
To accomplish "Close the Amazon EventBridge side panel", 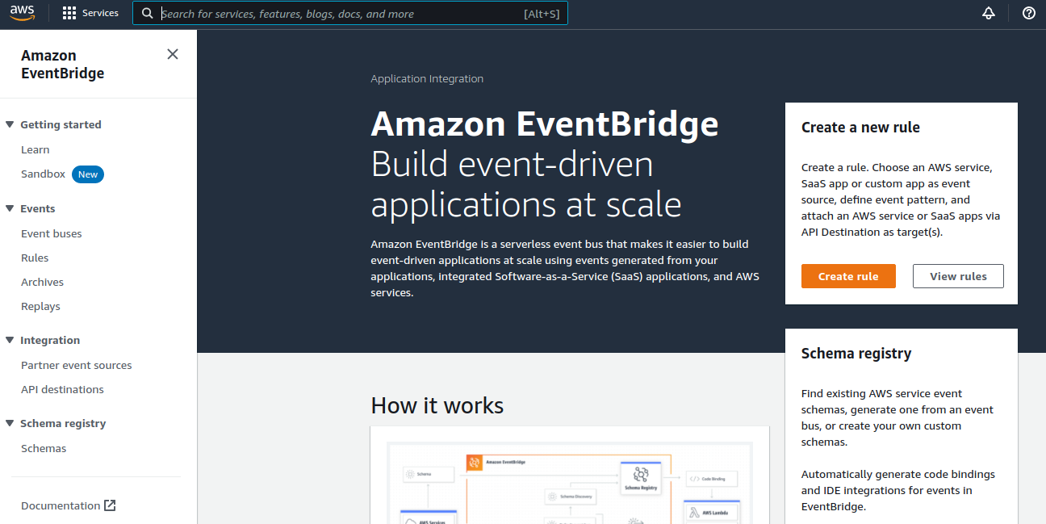I will pyautogui.click(x=173, y=54).
